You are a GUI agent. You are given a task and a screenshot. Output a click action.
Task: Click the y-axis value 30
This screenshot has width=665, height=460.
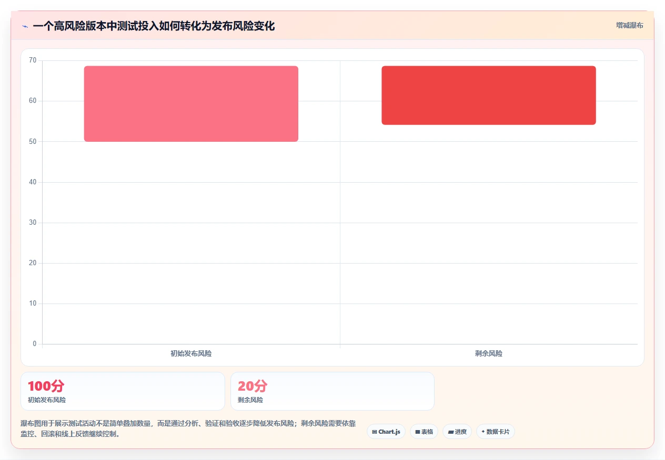click(x=33, y=223)
